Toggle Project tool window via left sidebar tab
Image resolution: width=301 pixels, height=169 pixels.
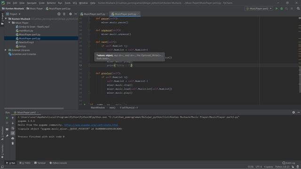click(2, 19)
